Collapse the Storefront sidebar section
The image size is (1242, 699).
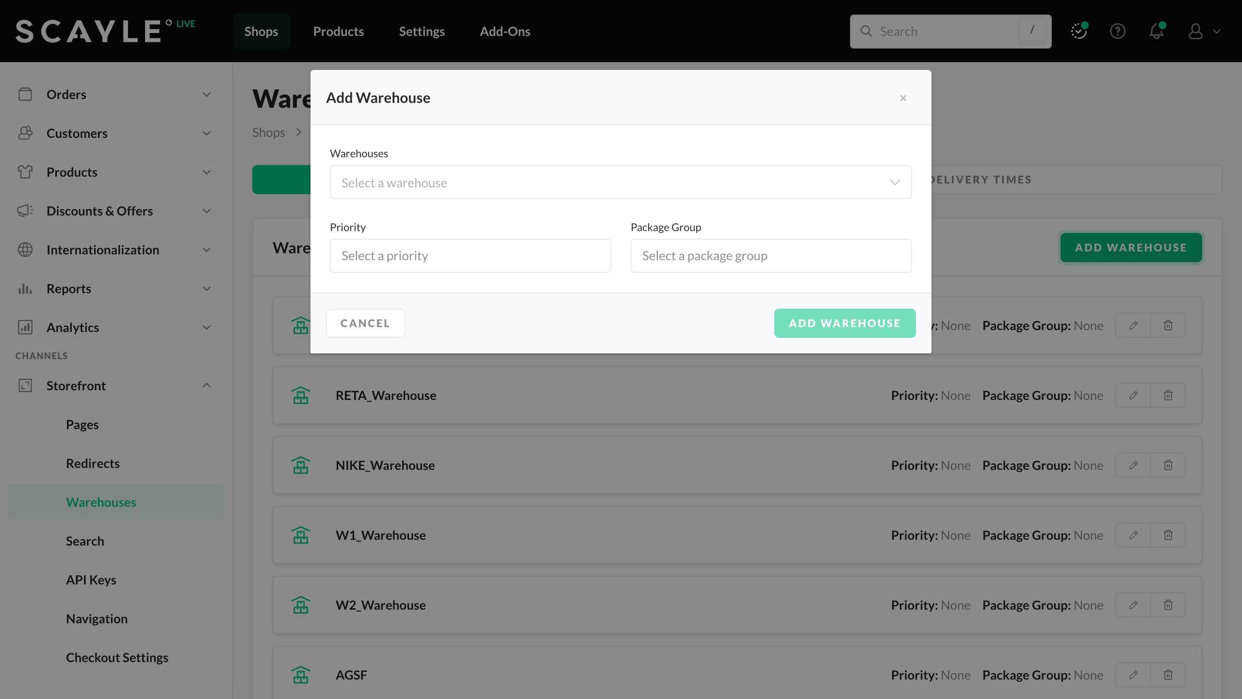(207, 385)
